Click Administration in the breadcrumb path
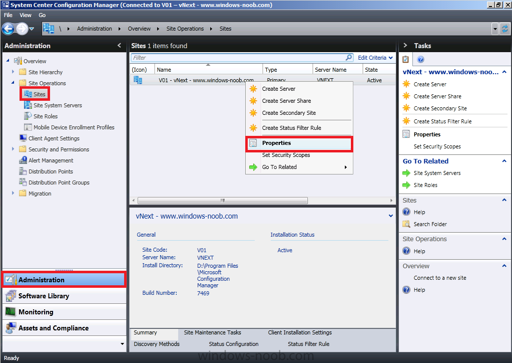This screenshot has width=512, height=363. coord(95,29)
